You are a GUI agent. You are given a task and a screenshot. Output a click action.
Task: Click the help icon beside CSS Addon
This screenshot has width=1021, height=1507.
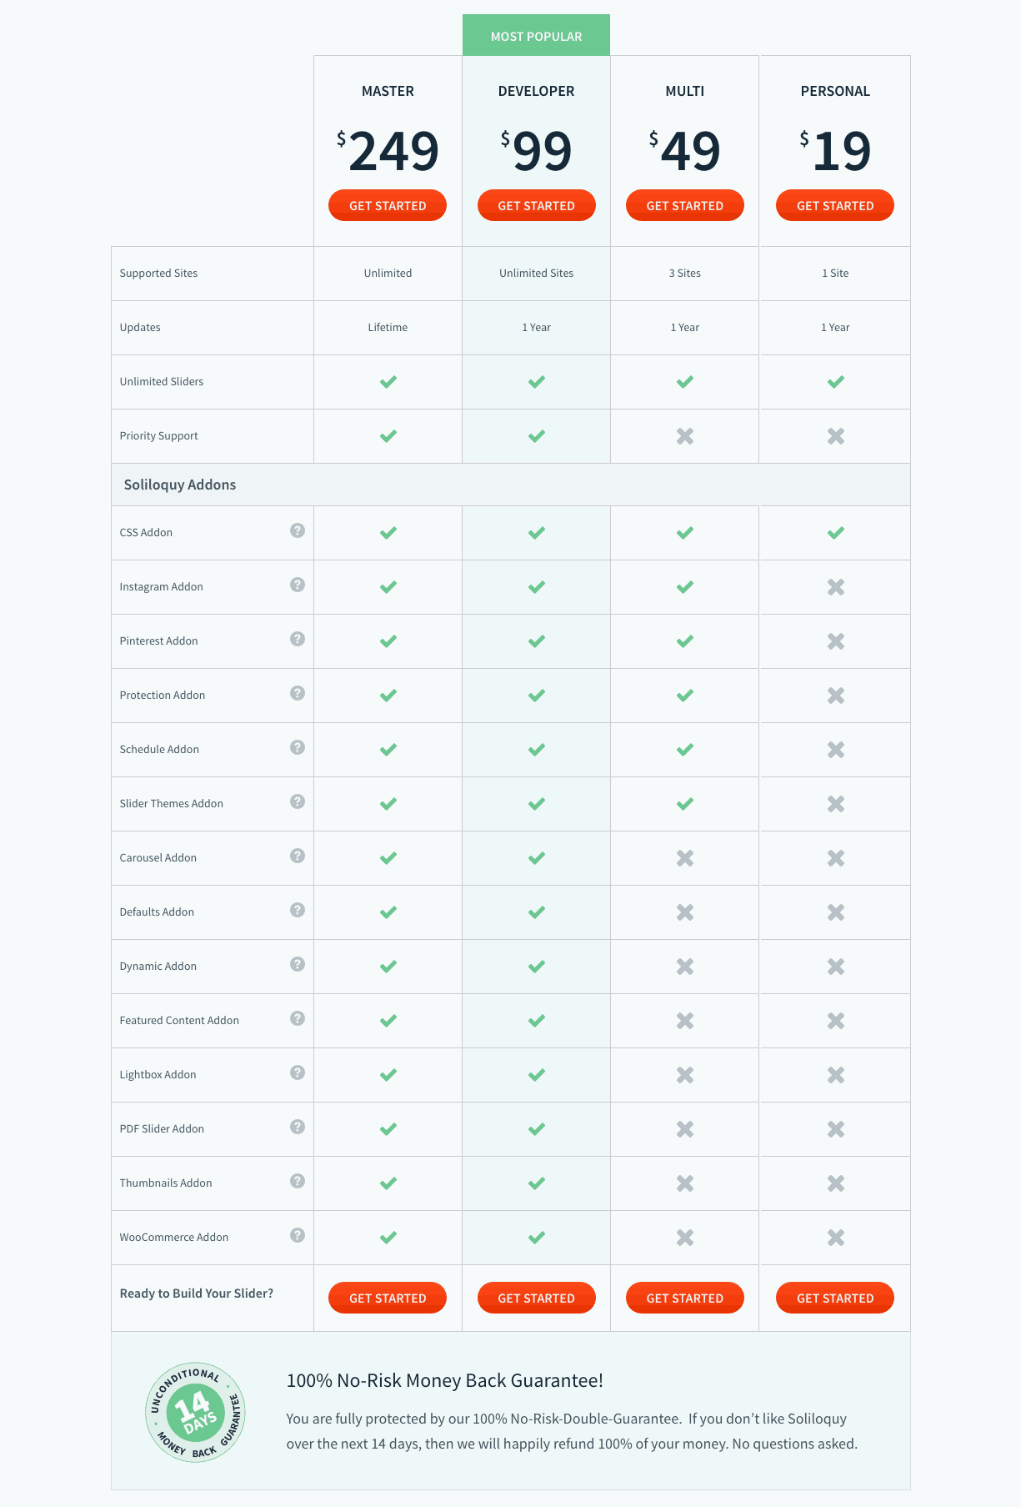point(298,530)
